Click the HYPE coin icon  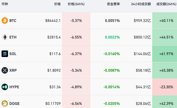pos(5,87)
